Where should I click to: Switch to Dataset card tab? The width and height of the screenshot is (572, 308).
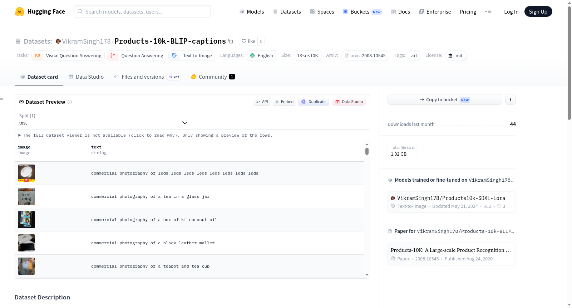click(39, 77)
